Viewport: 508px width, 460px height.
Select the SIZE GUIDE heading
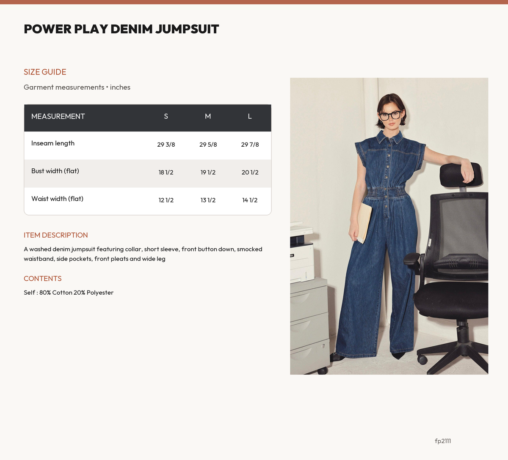coord(45,72)
